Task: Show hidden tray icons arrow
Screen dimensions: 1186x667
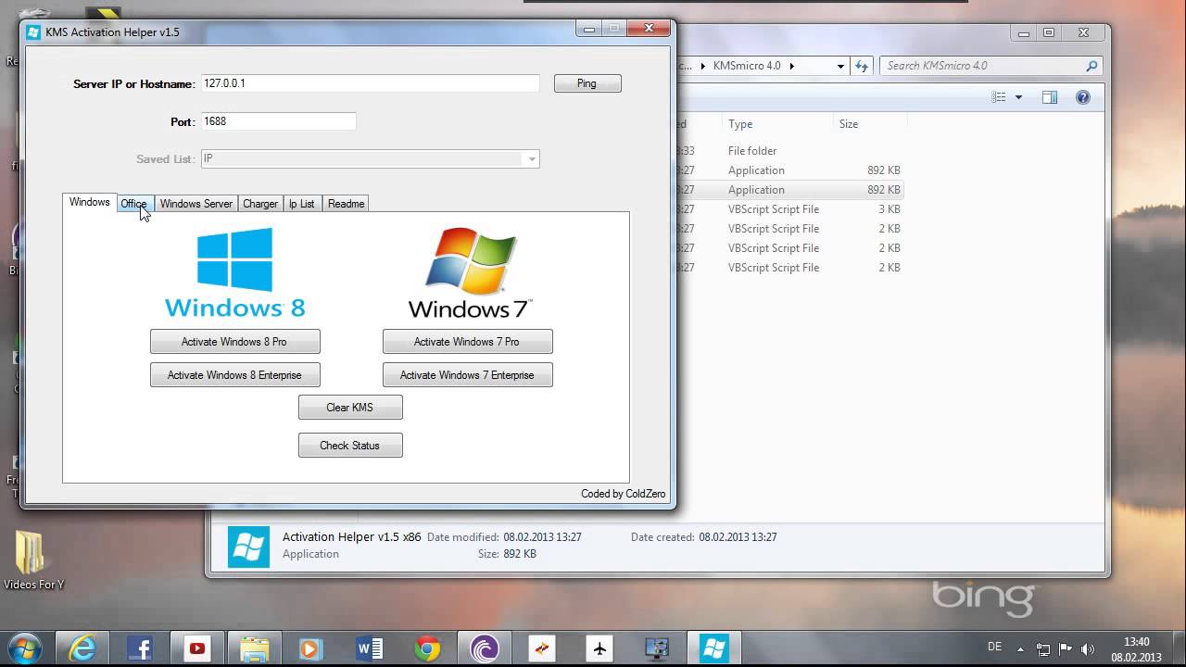Action: (x=1021, y=649)
